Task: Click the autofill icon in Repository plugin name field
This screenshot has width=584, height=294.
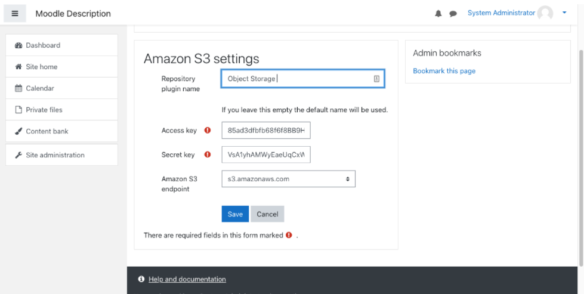Action: (x=376, y=79)
